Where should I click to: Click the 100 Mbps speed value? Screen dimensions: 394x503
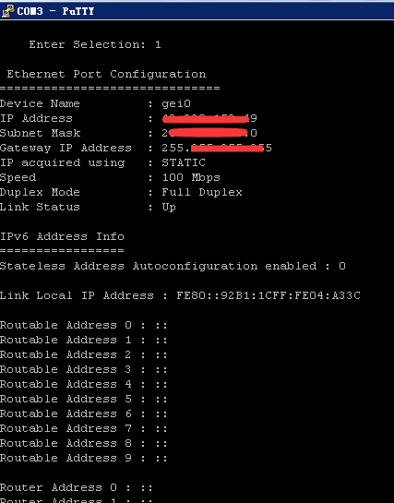[x=191, y=177]
